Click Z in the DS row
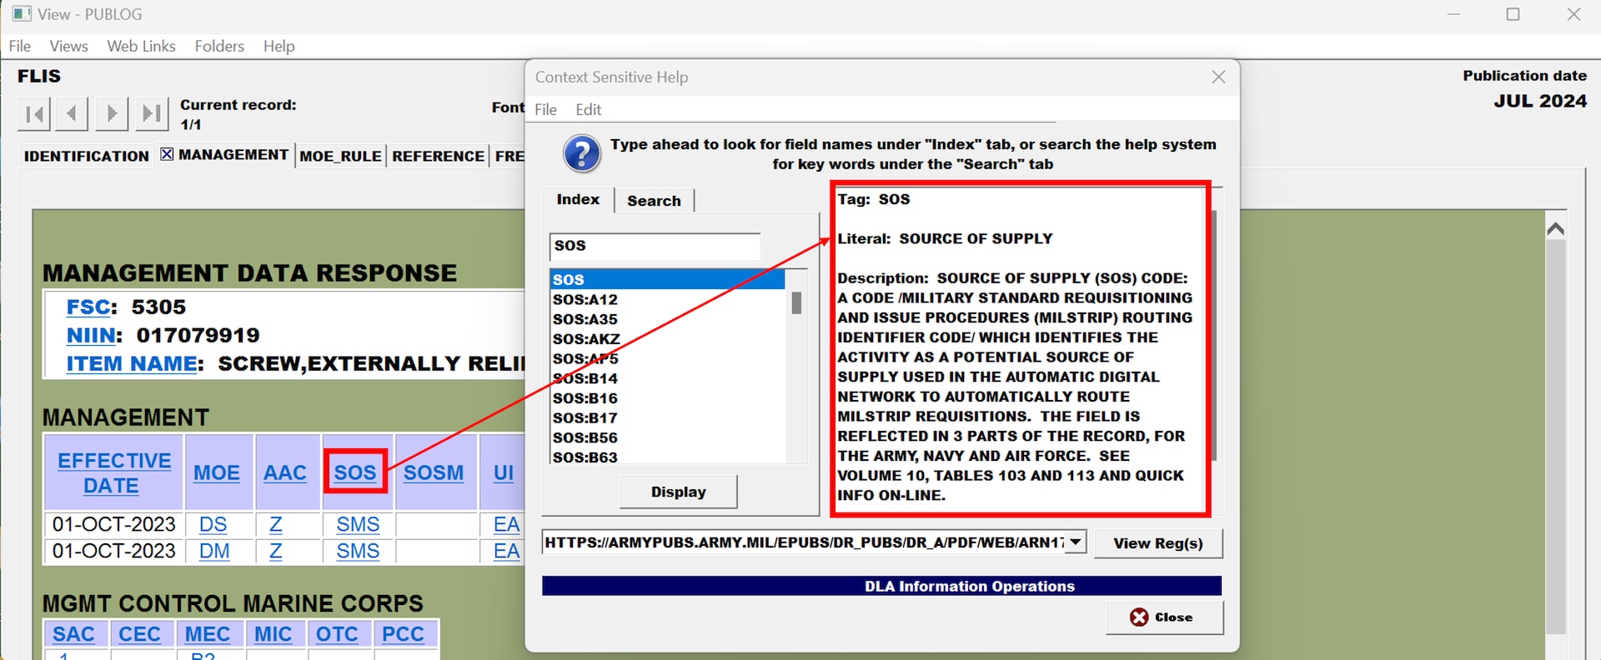 click(275, 524)
